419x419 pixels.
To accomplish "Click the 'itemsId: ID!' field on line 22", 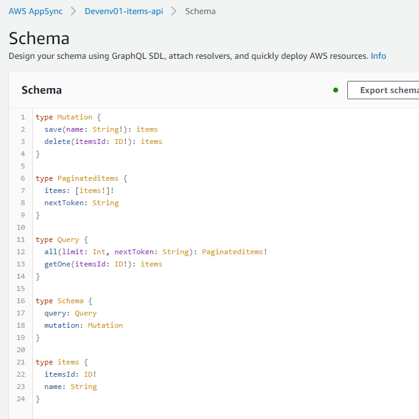I will tap(70, 374).
